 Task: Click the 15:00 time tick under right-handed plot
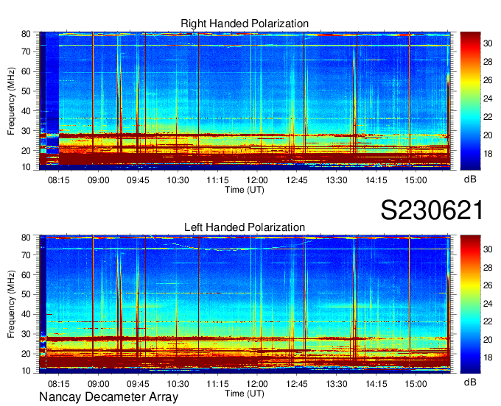pos(416,180)
